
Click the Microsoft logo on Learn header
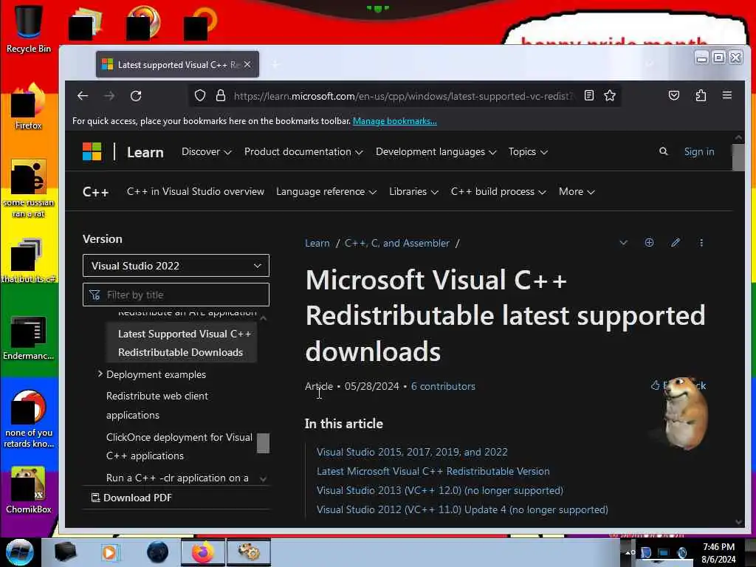(x=92, y=152)
